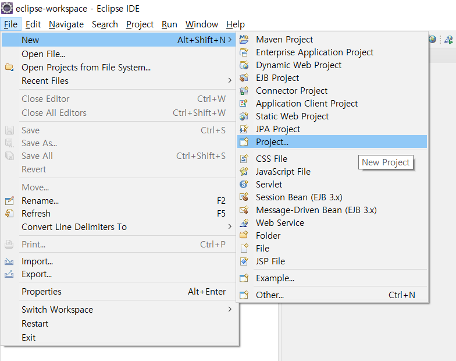This screenshot has height=361, width=456.
Task: Choose Rename... menu entry
Action: (x=119, y=200)
